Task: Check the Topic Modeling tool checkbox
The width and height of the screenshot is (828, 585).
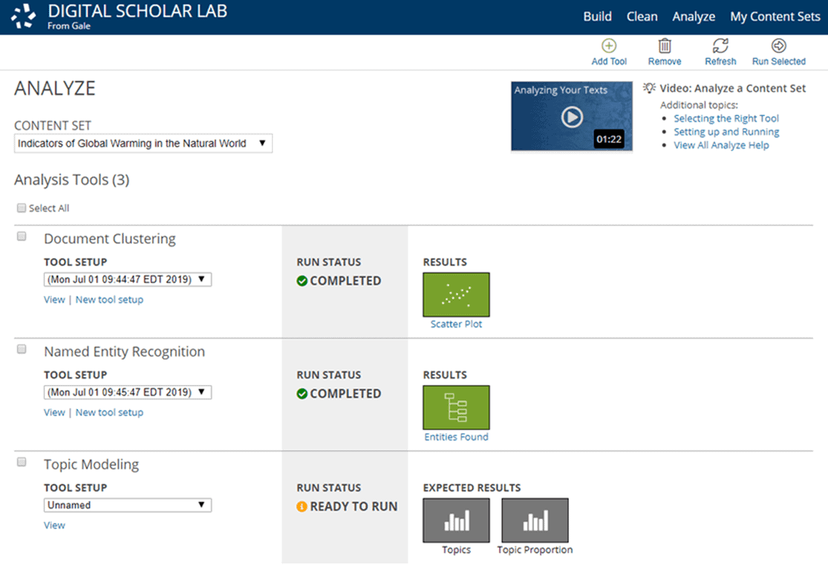Action: coord(21,461)
